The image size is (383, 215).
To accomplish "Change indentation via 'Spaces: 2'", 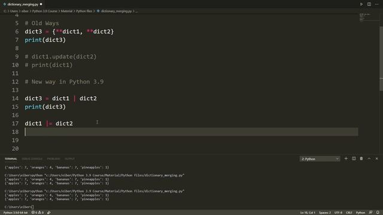I will click(x=325, y=213).
